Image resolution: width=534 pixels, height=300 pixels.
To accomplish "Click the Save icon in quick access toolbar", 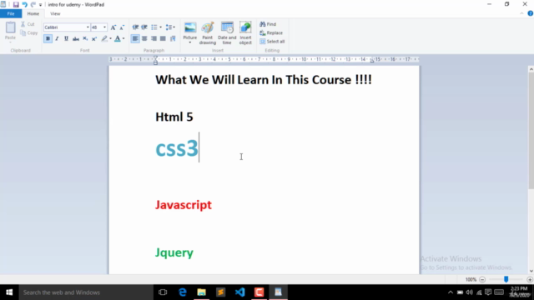I will 16,4.
